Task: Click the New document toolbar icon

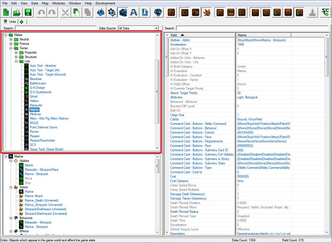Action: pyautogui.click(x=6, y=12)
